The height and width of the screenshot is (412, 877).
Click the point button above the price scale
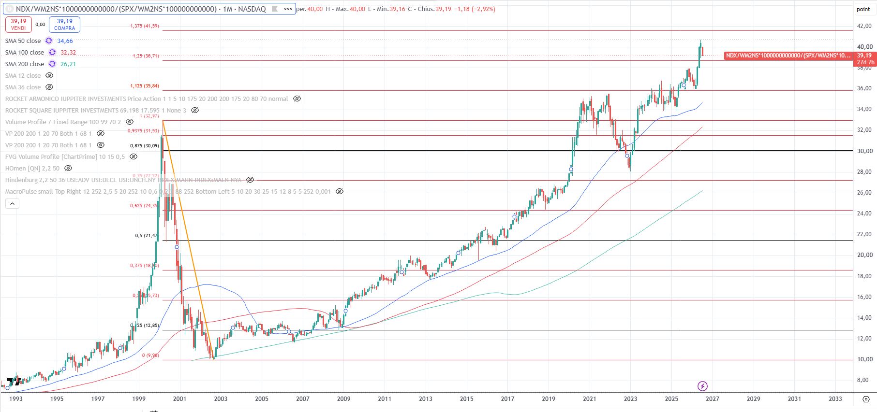point(863,9)
